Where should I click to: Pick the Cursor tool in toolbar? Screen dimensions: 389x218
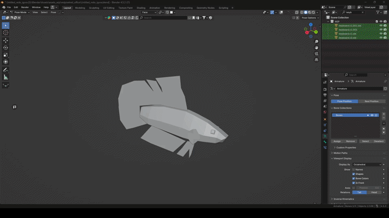[x=6, y=32]
